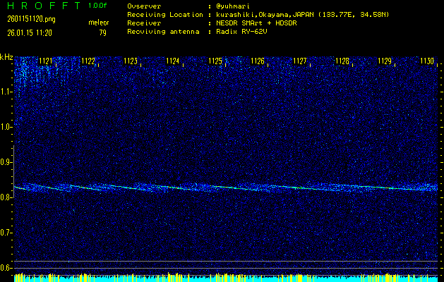Click the 1130 time marker
This screenshot has width=444, height=282.
pyautogui.click(x=427, y=62)
